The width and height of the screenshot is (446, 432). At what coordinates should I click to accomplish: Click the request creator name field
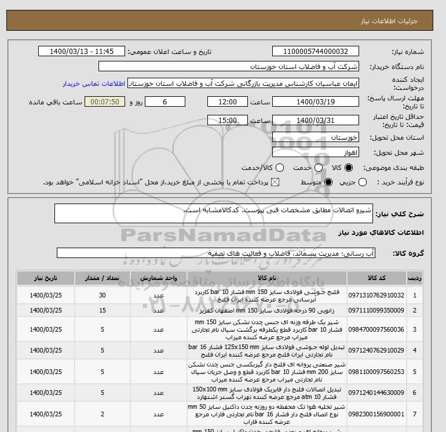[243, 84]
